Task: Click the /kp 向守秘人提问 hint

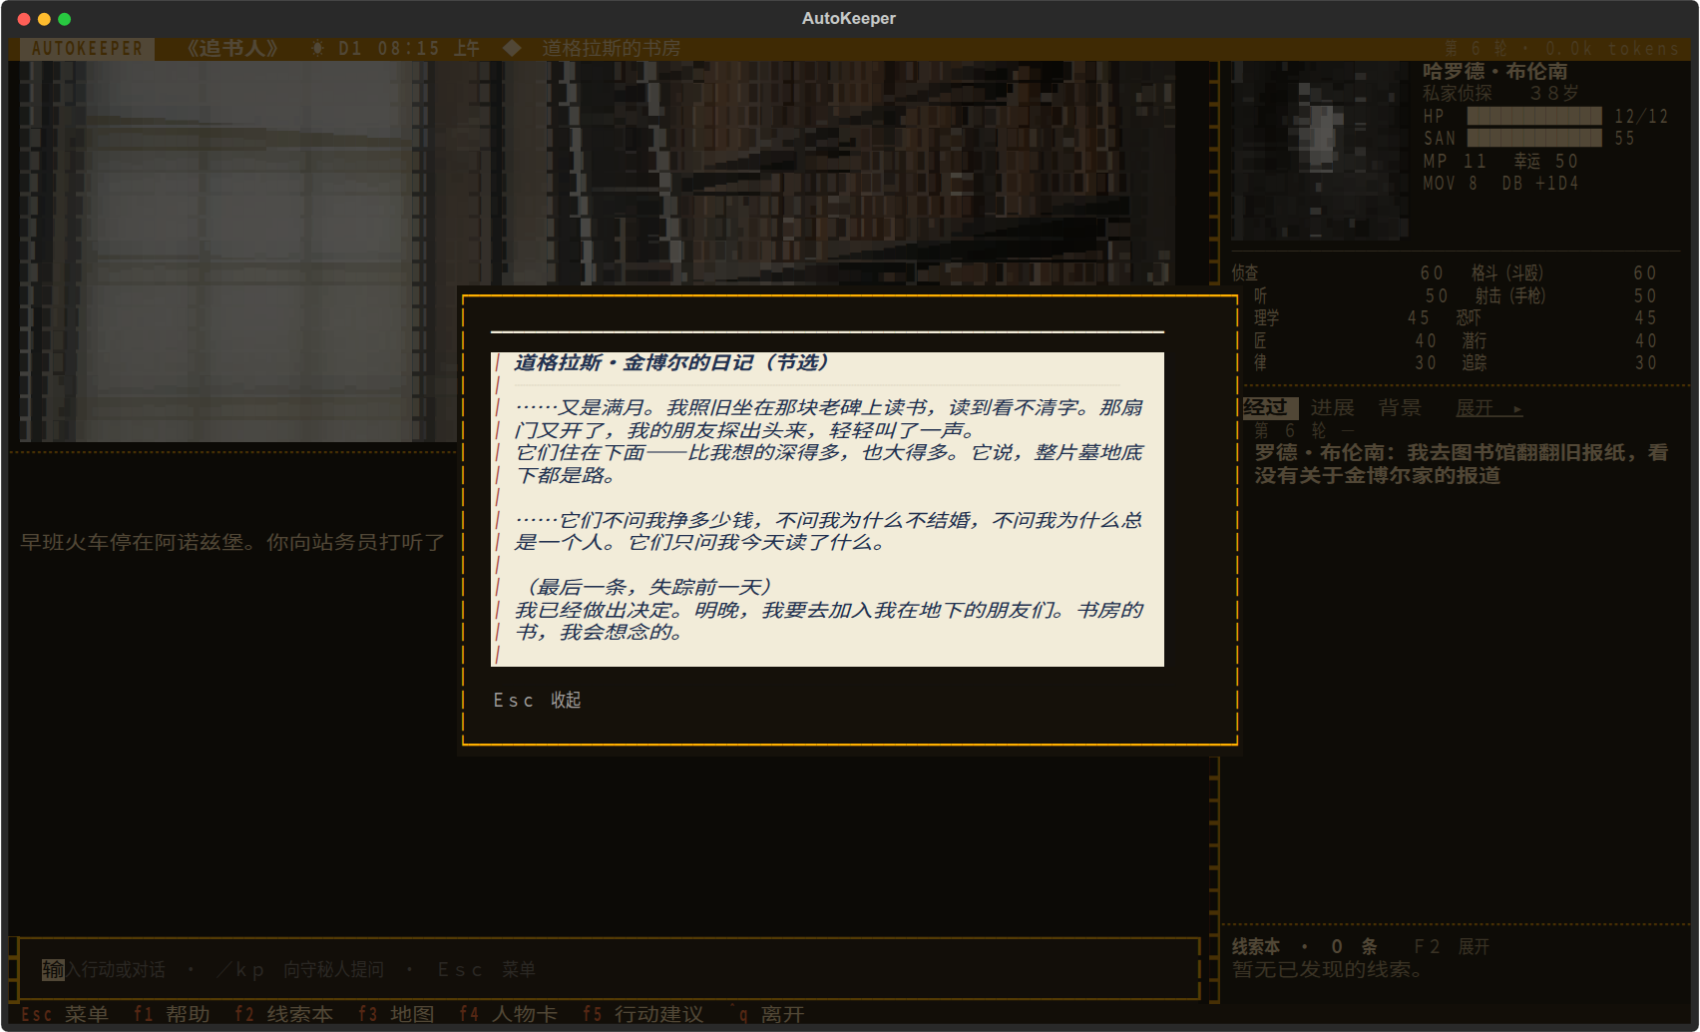Action: pyautogui.click(x=301, y=969)
